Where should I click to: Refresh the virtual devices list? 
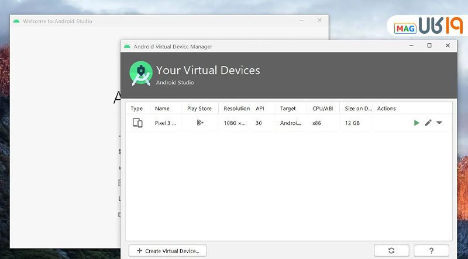(x=391, y=251)
